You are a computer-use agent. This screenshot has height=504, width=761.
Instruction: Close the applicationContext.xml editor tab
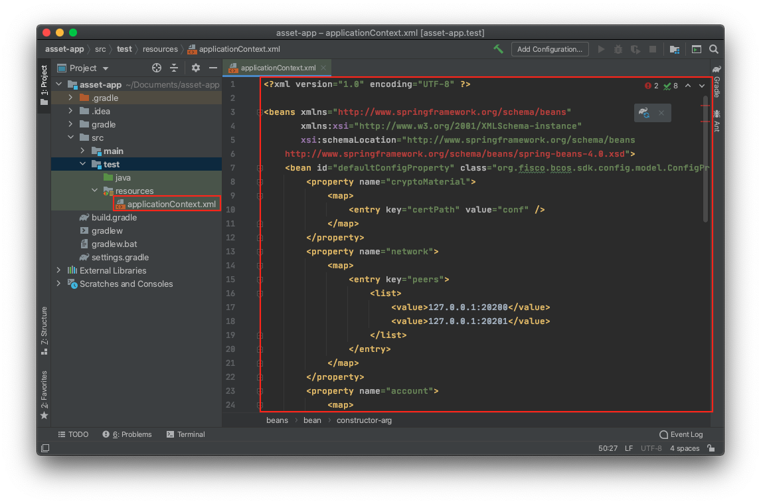coord(323,68)
